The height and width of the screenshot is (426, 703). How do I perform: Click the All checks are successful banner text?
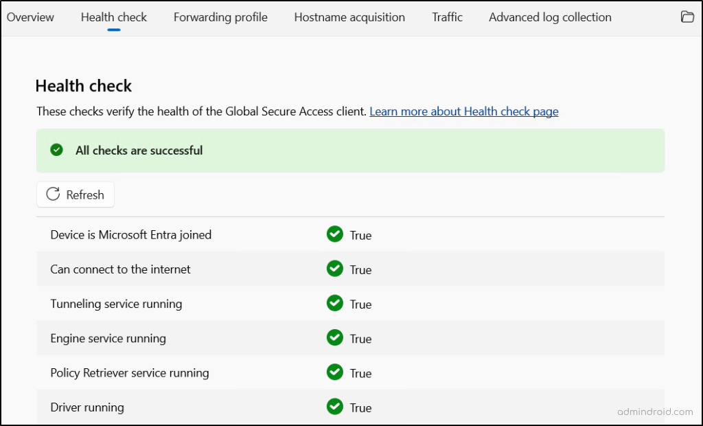139,150
